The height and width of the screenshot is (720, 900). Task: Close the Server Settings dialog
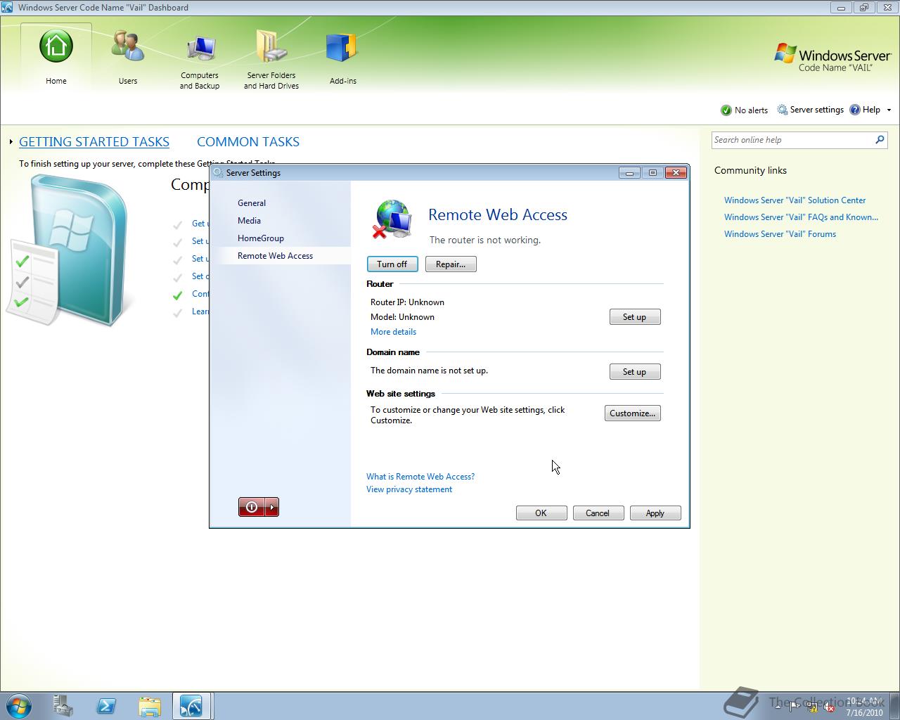tap(676, 173)
